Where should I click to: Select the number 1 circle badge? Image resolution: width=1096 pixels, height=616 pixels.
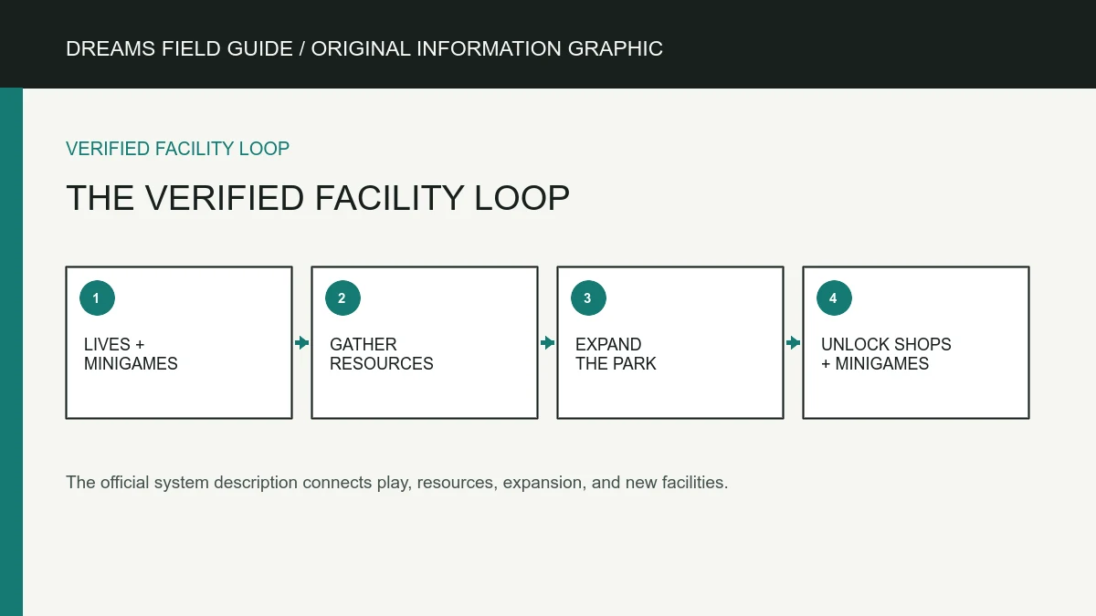click(x=97, y=298)
